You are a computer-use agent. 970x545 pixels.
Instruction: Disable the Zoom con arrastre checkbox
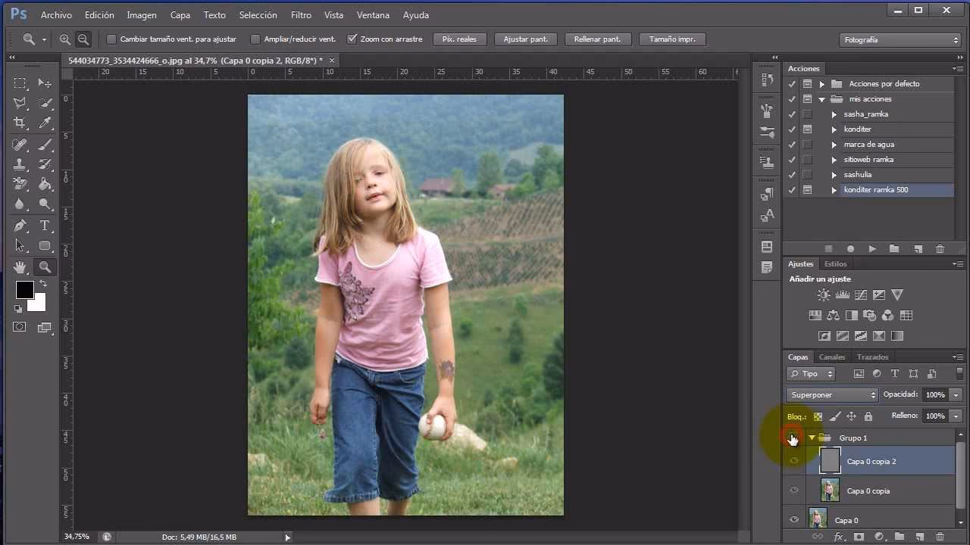click(352, 39)
